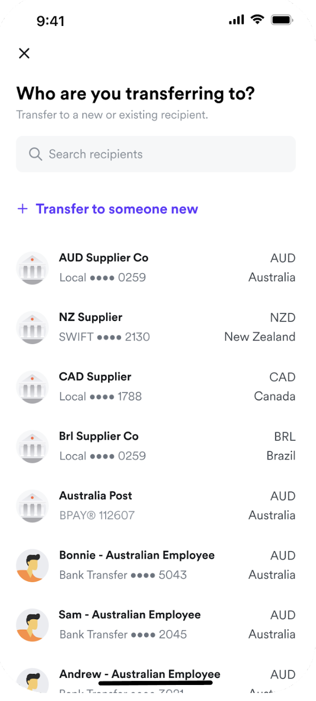The image size is (316, 701).
Task: Click Australia Post bank icon
Action: 32,506
